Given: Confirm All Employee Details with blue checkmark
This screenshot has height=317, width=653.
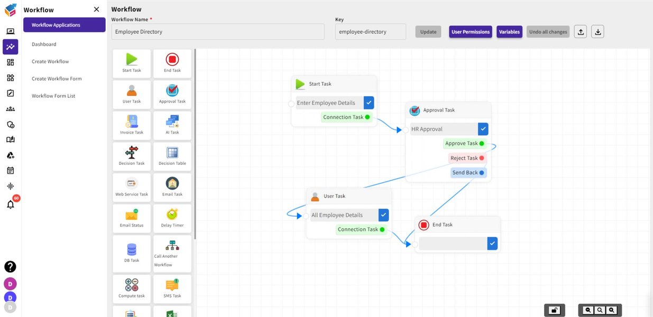Looking at the screenshot, I should [384, 215].
